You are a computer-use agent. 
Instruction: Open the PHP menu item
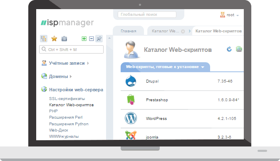click(53, 111)
